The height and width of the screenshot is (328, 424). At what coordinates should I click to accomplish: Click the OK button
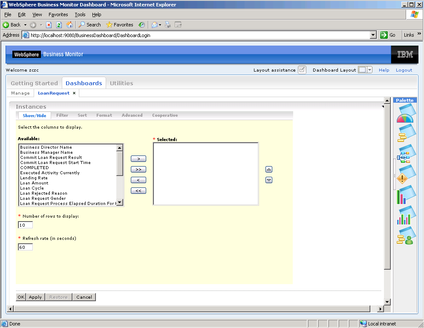pyautogui.click(x=21, y=297)
